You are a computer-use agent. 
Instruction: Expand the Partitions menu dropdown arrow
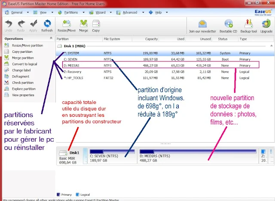(83, 12)
